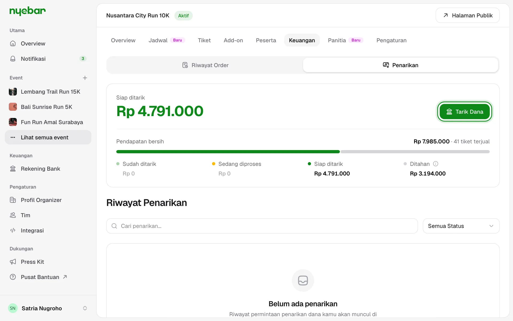Open the Bali Sunrise Run 5K thumbnail
This screenshot has height=321, width=513.
[x=13, y=107]
